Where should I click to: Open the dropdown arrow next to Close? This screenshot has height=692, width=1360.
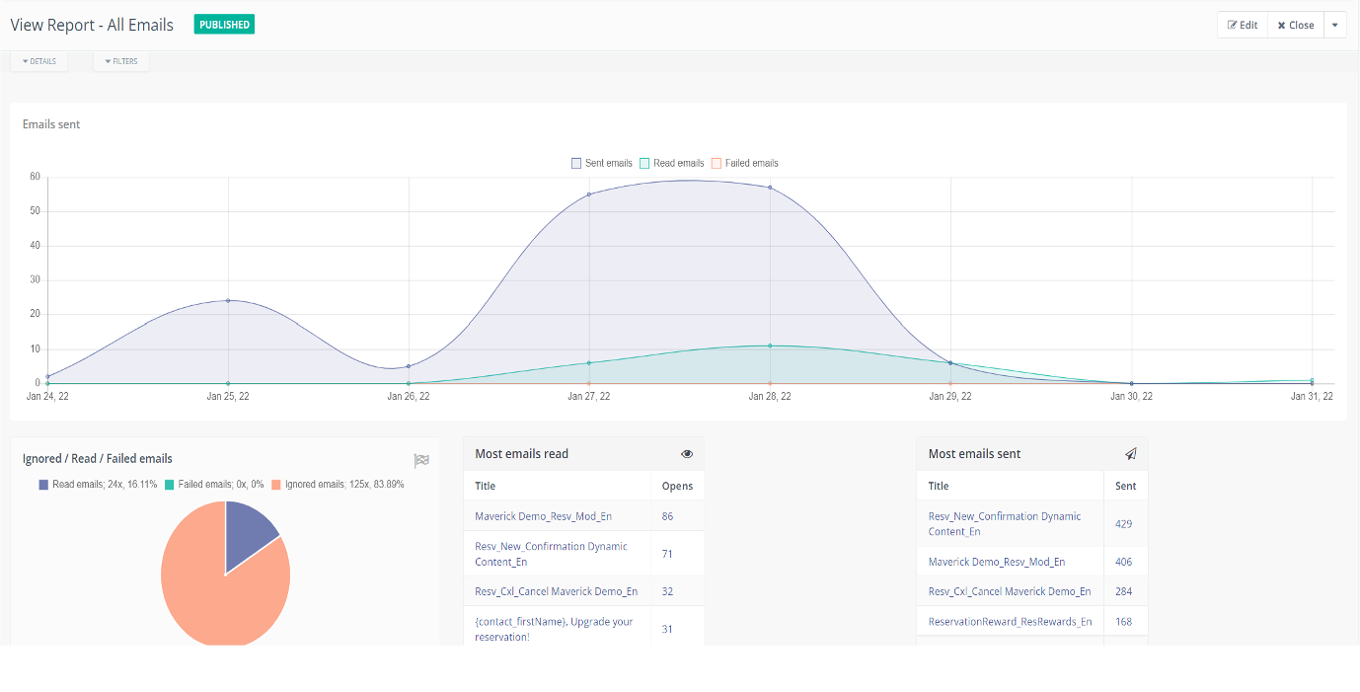point(1334,26)
